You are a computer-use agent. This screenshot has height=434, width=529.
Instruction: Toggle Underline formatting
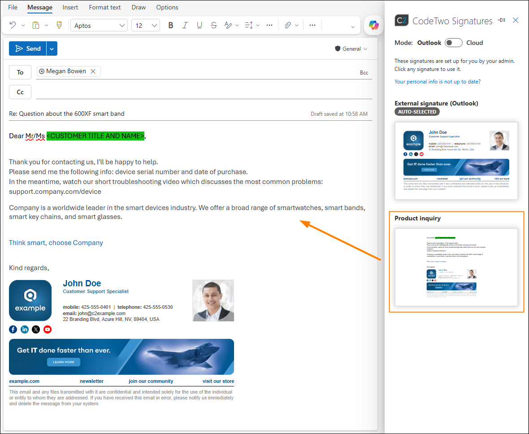click(199, 25)
